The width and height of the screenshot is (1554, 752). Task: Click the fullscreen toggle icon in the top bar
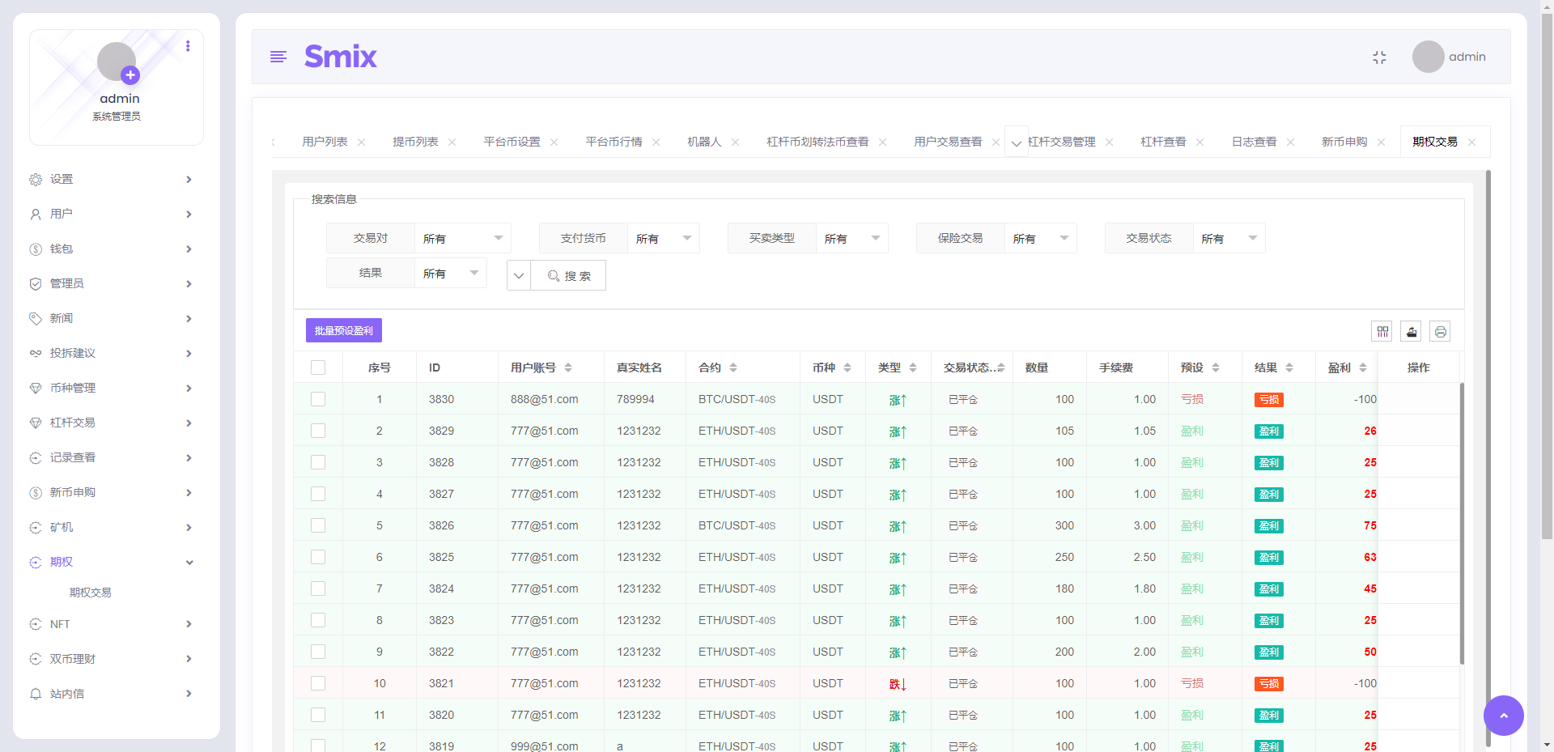click(1380, 57)
